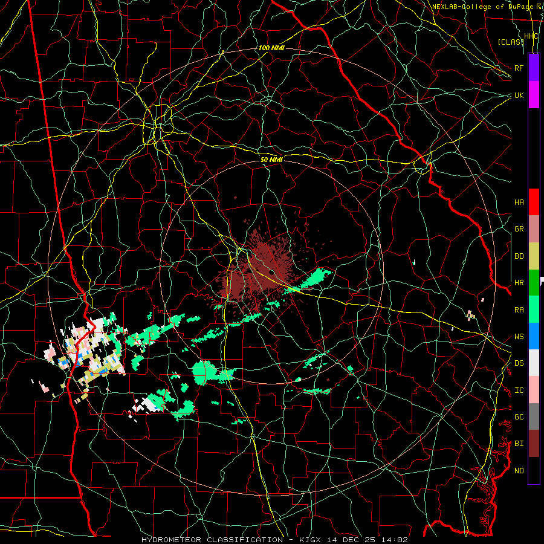Click the white DS legend swatch

coord(534,363)
